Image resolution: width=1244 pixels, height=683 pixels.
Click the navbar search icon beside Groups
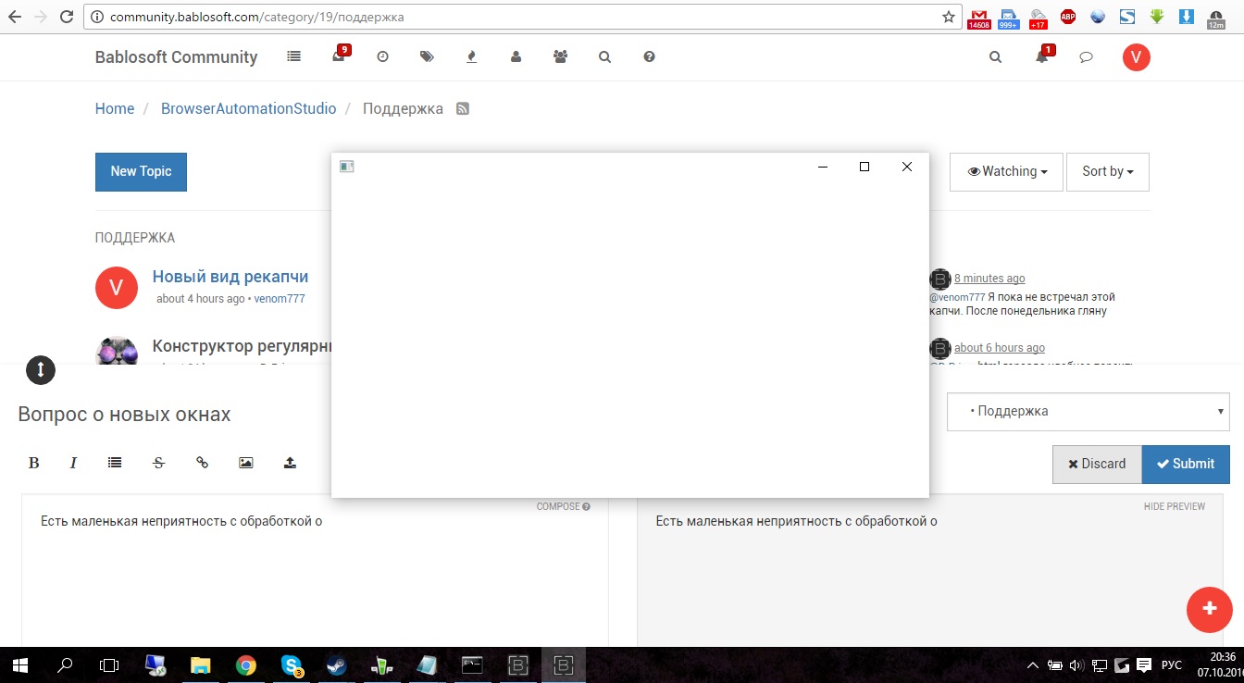click(604, 56)
